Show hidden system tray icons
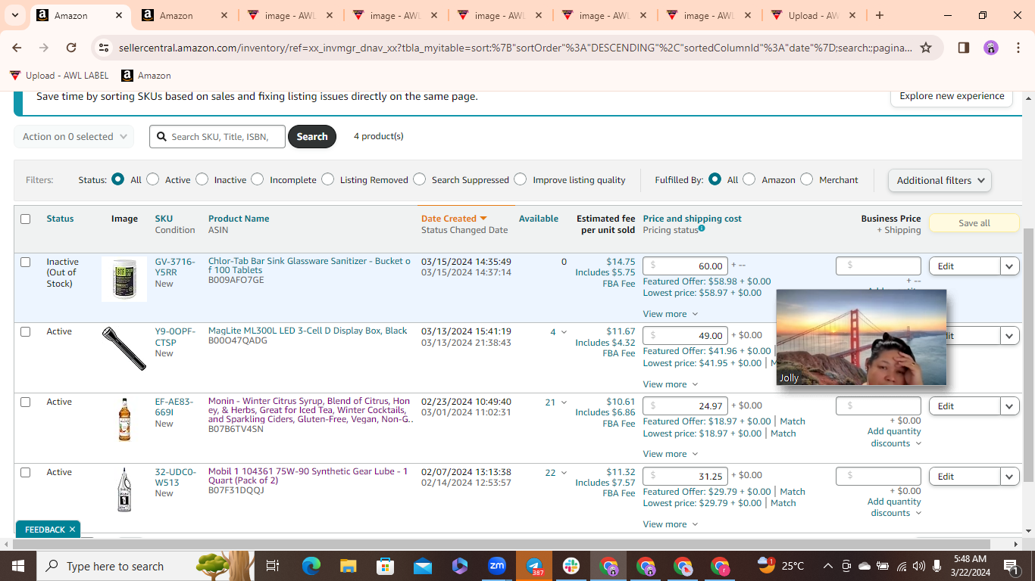 click(827, 566)
